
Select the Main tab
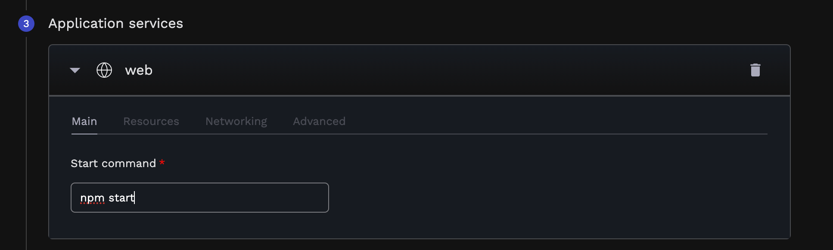click(84, 122)
